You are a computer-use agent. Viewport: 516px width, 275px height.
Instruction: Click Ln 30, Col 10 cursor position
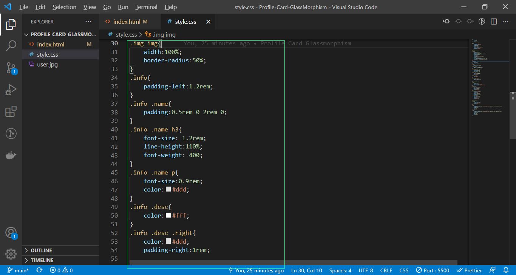[x=306, y=270]
